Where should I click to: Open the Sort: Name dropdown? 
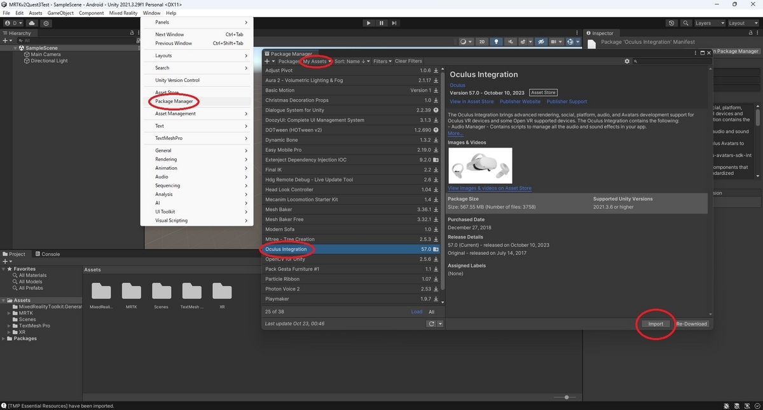click(352, 61)
